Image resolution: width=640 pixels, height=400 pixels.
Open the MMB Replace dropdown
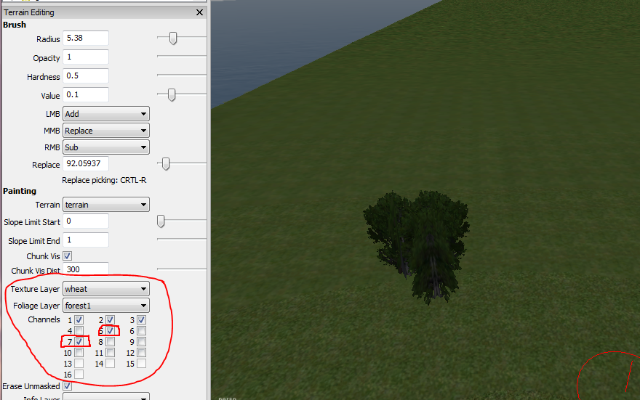coord(106,131)
